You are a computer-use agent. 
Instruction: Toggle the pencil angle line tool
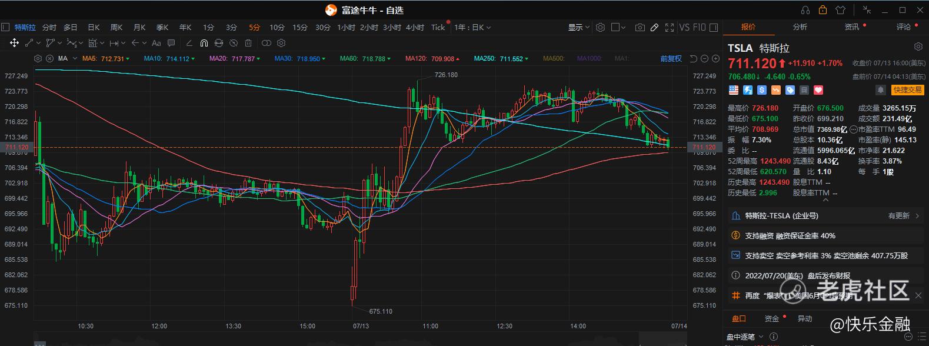[x=189, y=43]
